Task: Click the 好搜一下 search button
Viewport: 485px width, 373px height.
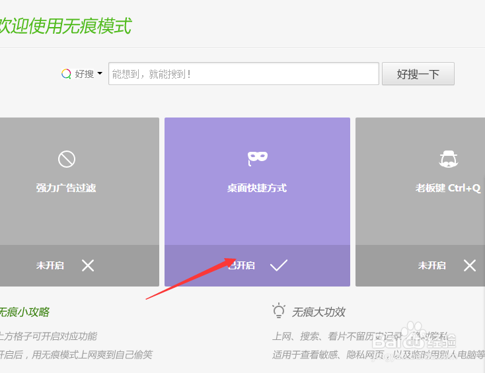Action: (x=418, y=73)
